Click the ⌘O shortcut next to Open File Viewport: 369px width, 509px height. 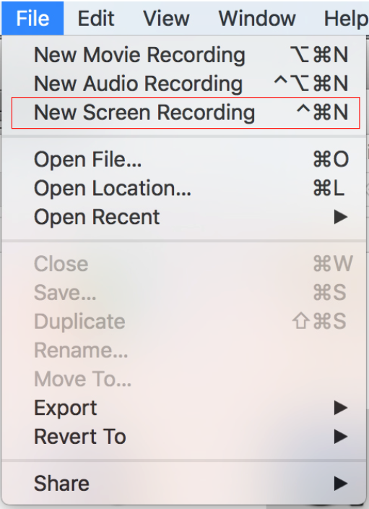point(331,159)
